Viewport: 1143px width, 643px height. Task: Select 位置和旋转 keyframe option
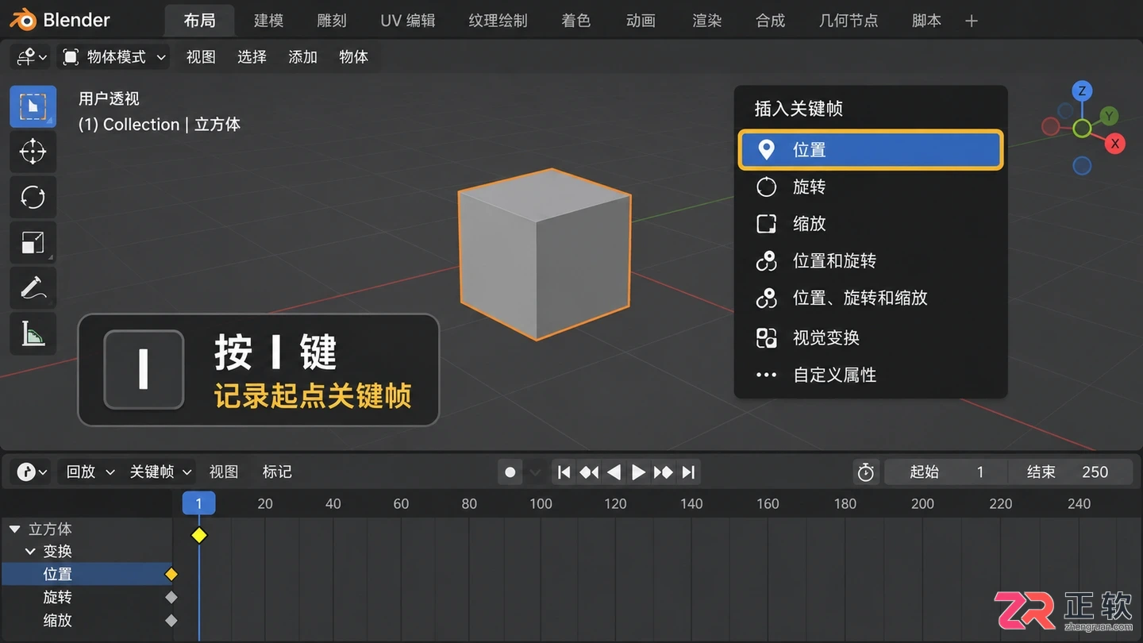pyautogui.click(x=871, y=260)
